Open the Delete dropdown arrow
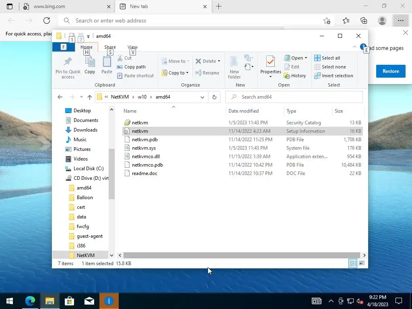This screenshot has width=412, height=309. (x=219, y=61)
